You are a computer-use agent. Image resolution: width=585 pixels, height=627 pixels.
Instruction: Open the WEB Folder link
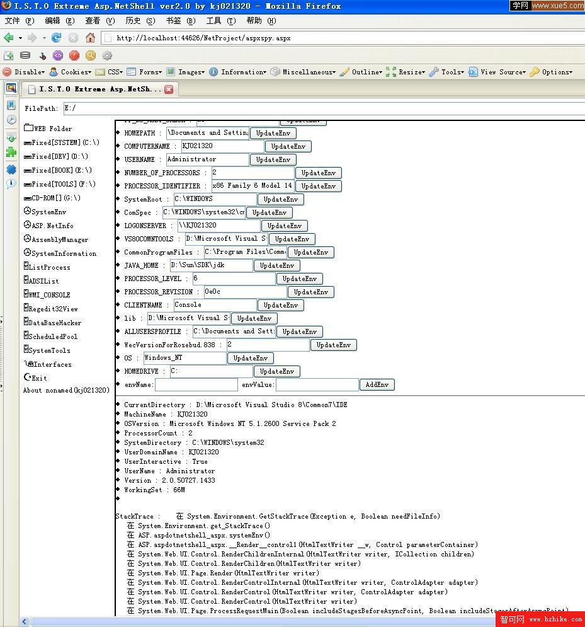48,129
